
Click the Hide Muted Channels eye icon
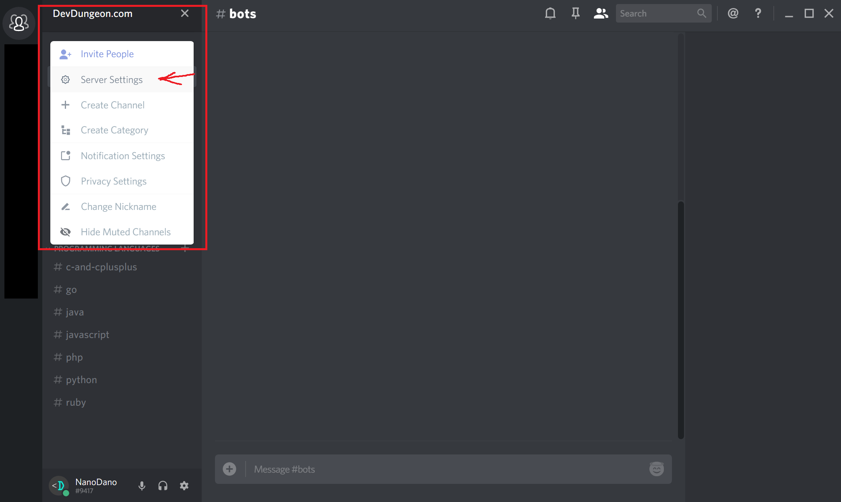[66, 232]
